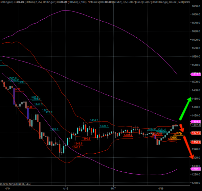Select the 4/17 date on time axis
Image resolution: width=202 pixels, height=191 pixels.
click(x=113, y=189)
